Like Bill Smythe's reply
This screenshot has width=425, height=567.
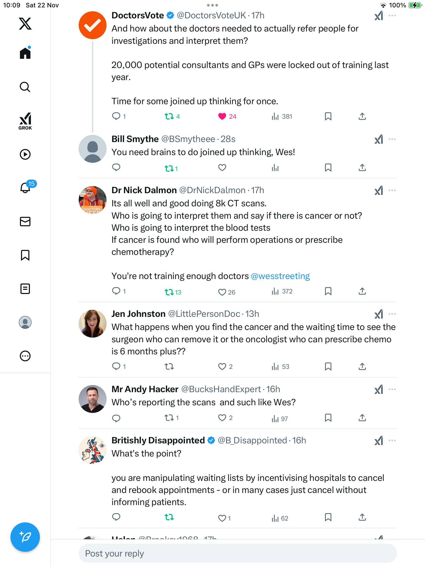pos(222,167)
